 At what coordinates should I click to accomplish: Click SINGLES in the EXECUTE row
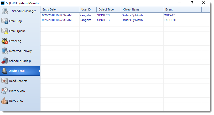pyautogui.click(x=103, y=20)
